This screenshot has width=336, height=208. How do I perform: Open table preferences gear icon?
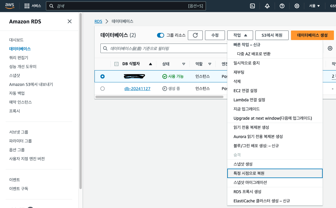pyautogui.click(x=330, y=48)
